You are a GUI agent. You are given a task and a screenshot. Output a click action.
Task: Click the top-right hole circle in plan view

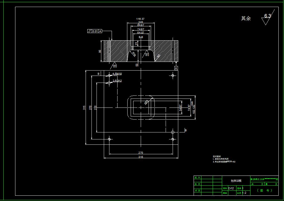tap(173, 76)
